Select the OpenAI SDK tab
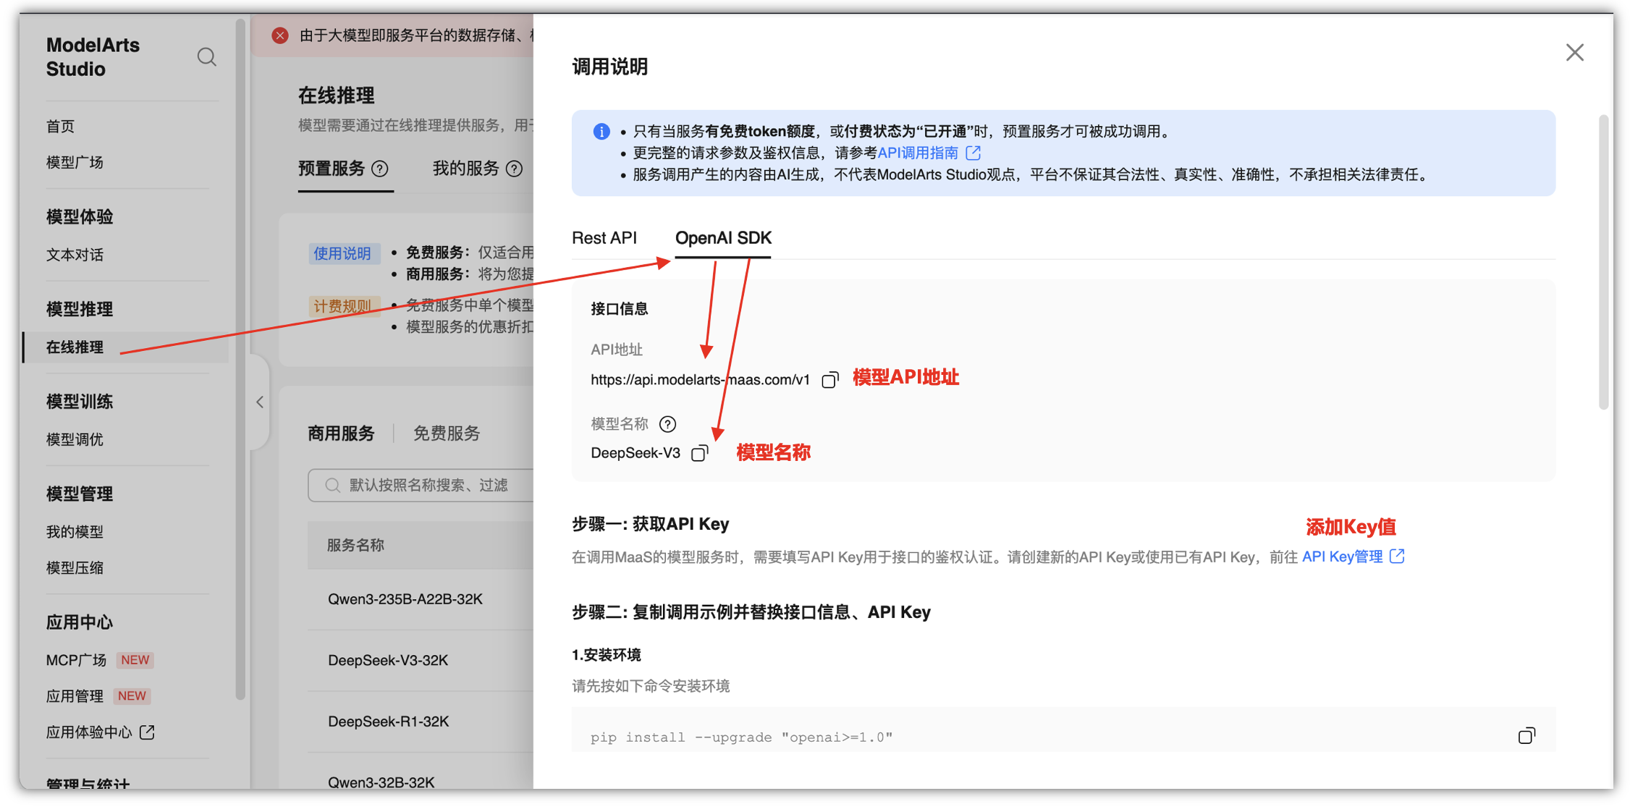This screenshot has width=1630, height=812. pos(723,237)
